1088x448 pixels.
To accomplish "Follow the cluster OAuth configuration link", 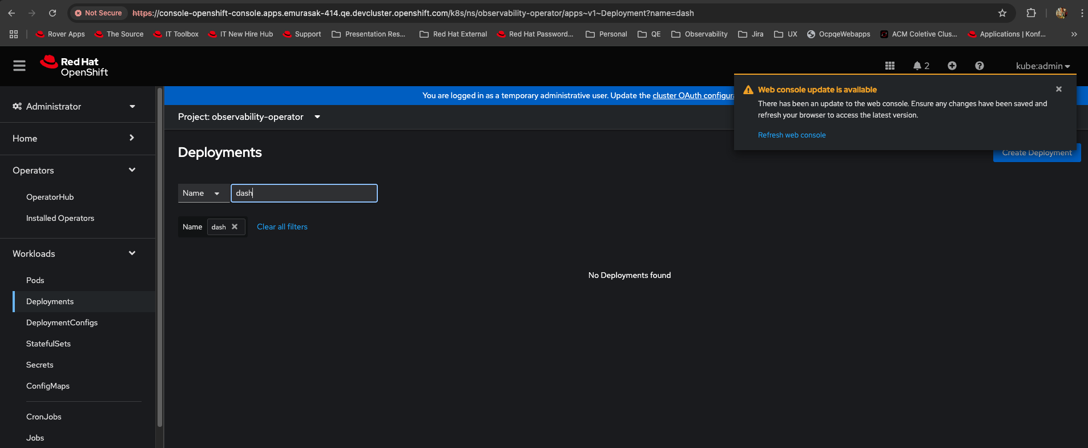I will coord(693,95).
